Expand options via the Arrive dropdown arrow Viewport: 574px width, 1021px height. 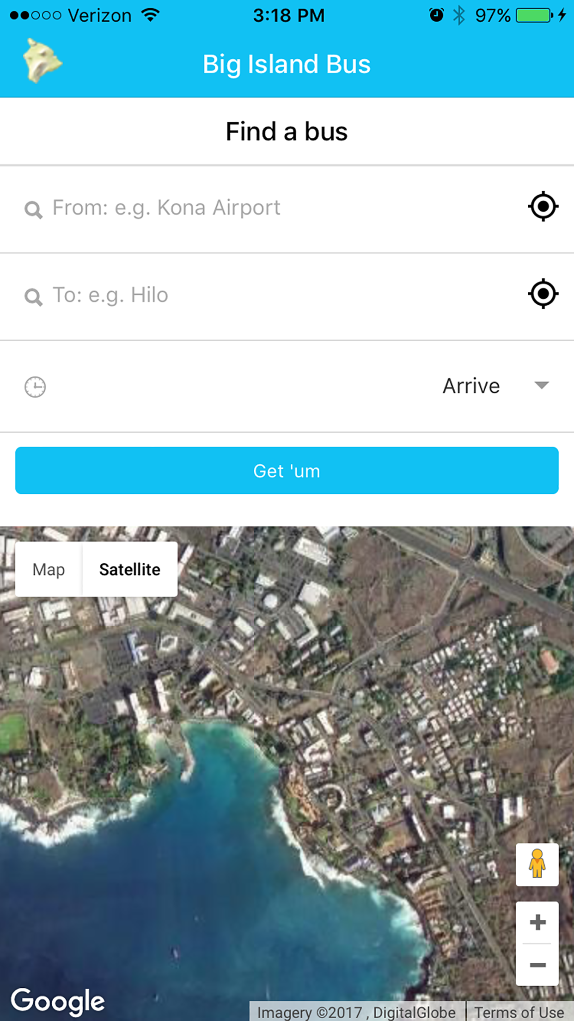[x=541, y=385]
